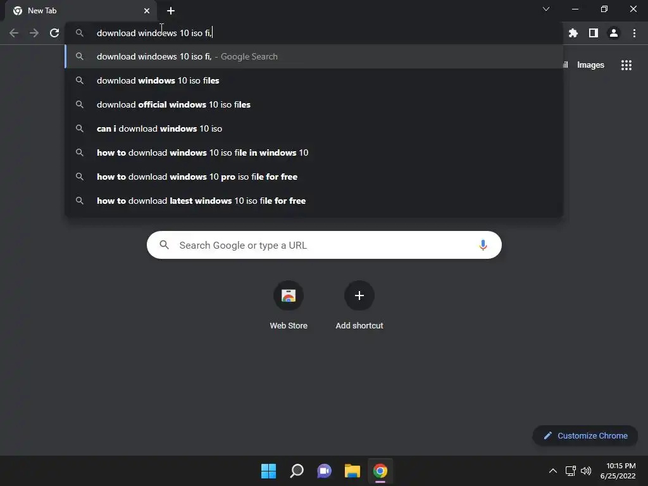This screenshot has height=486, width=648.
Task: Click the browser back arrow
Action: click(14, 33)
